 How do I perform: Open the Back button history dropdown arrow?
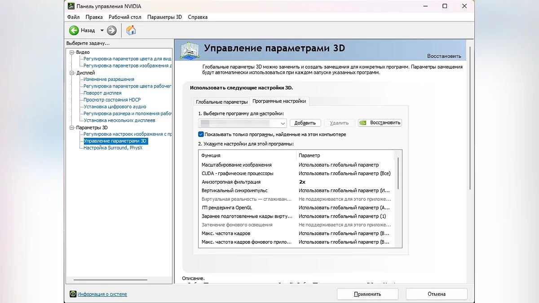pos(102,30)
